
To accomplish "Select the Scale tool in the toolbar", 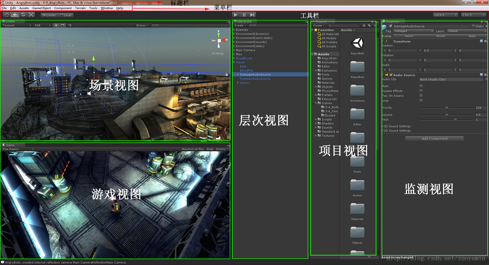I will coord(31,15).
